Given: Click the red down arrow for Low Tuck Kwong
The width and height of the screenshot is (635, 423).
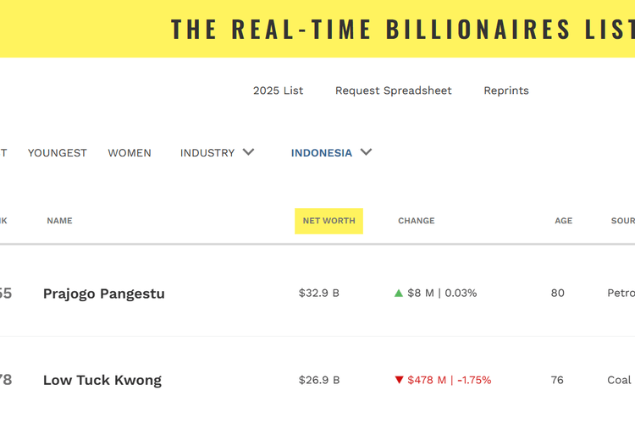Looking at the screenshot, I should (399, 380).
